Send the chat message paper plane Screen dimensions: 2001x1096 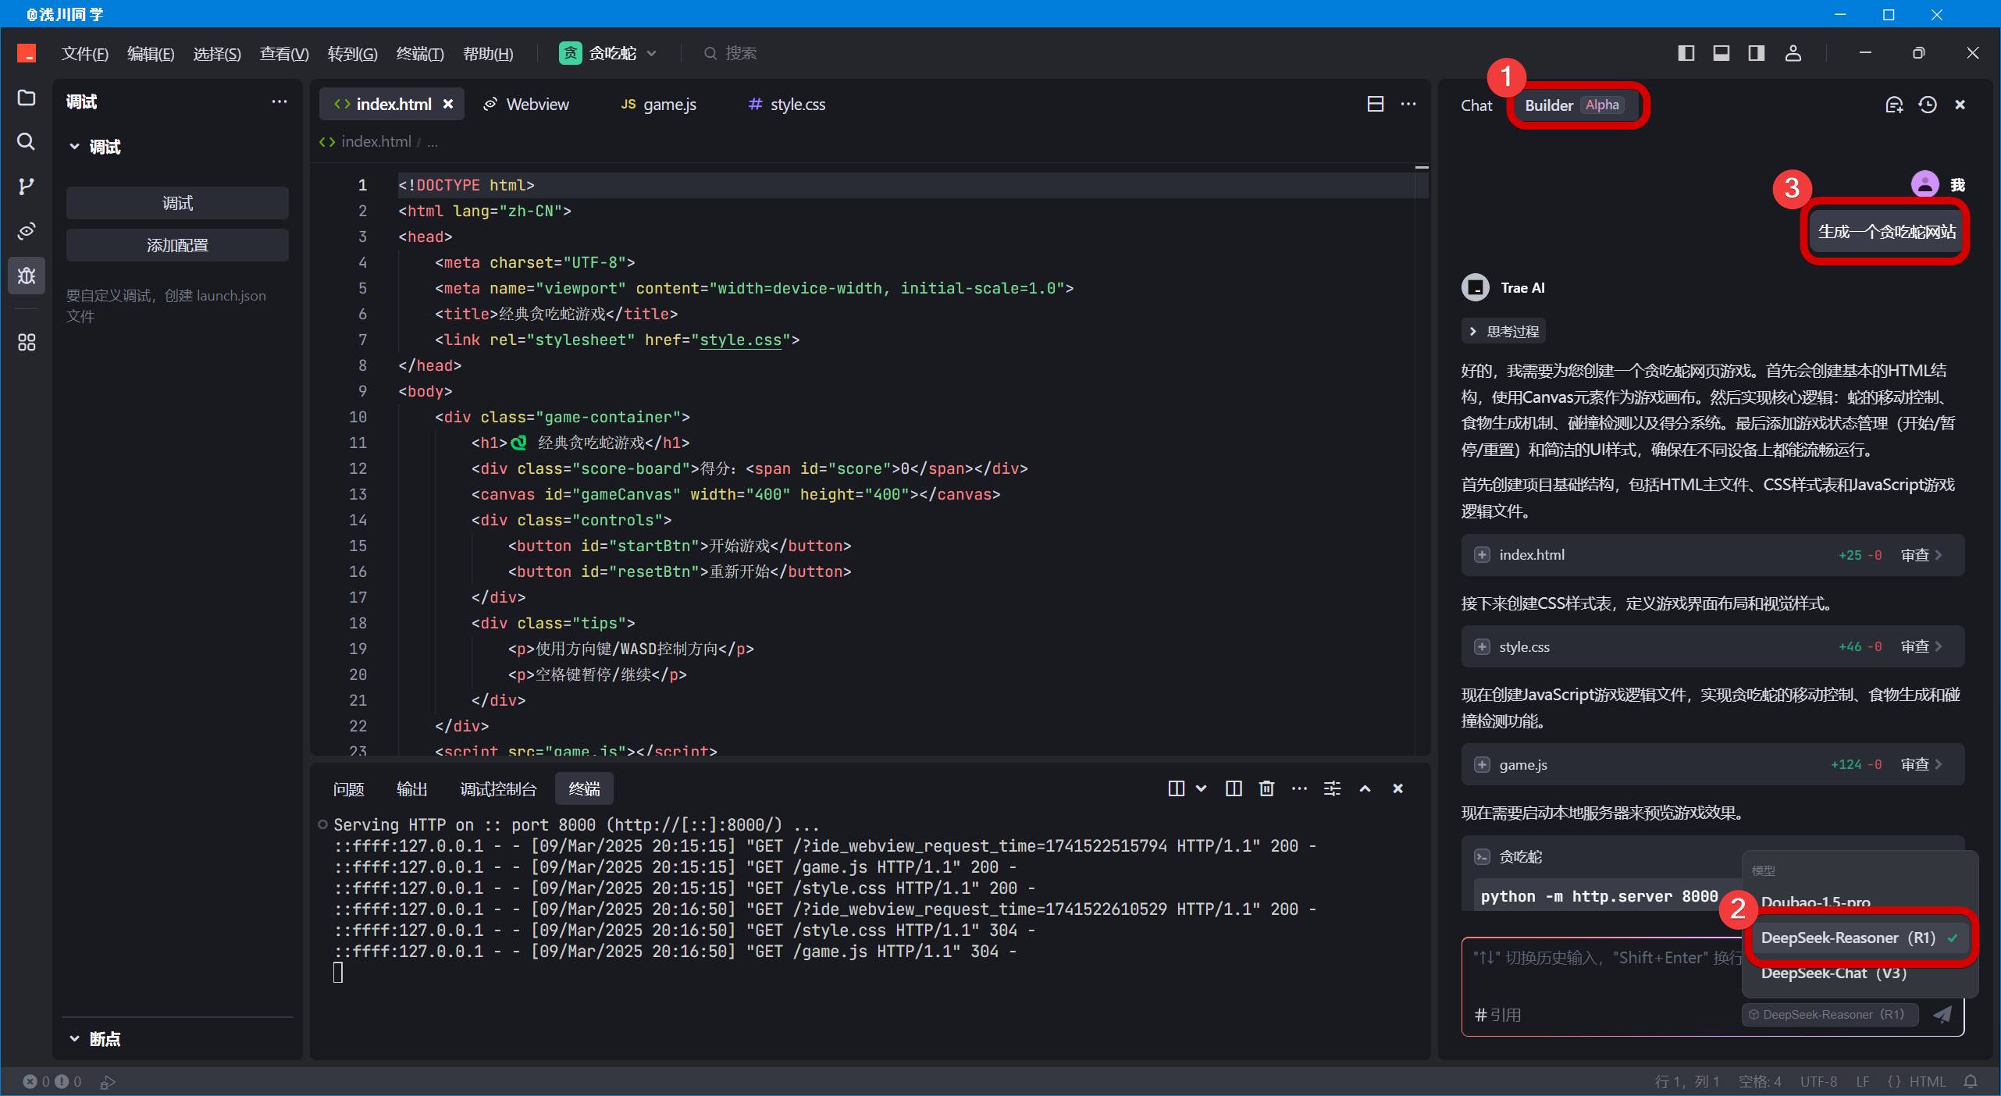pos(1942,1014)
